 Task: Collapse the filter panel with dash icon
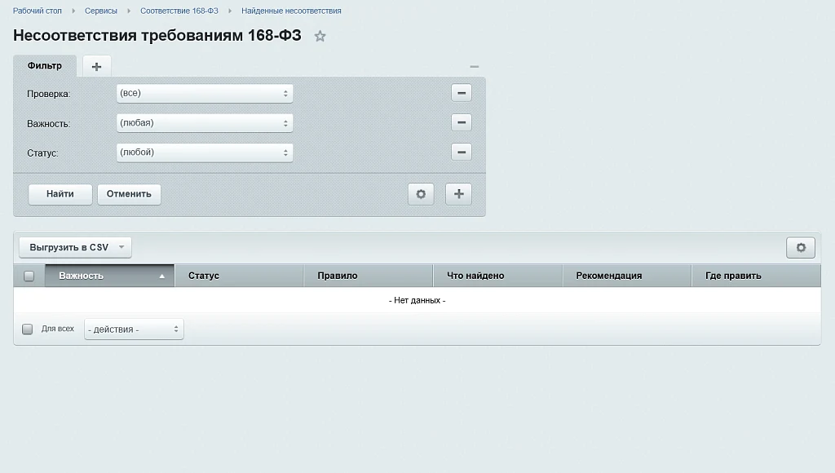[474, 67]
